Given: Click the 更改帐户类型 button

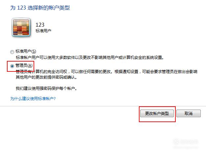Looking at the screenshot, I should click(157, 113).
